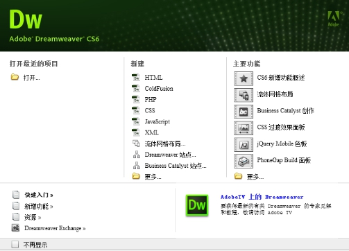349x251 pixels.
Task: Create a new HTML document
Action: coord(153,78)
